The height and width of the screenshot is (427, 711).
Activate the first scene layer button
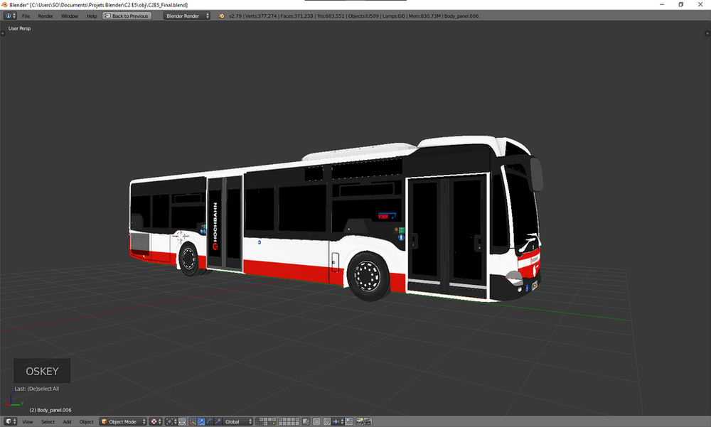pyautogui.click(x=257, y=419)
